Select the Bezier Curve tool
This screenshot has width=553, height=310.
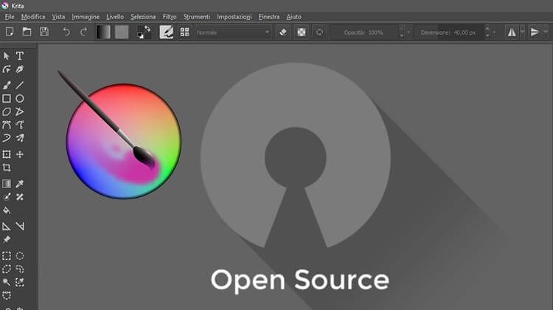(7, 125)
